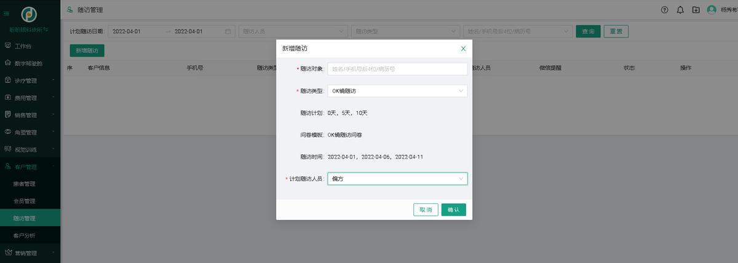Click the 随访计划 value 0天,5天,10天
The width and height of the screenshot is (738, 263).
[347, 113]
